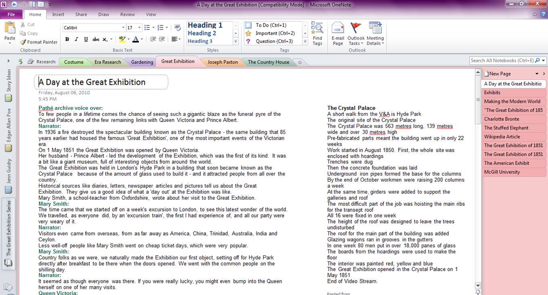Tick the To Do tag checkbox
The height and width of the screenshot is (295, 548).
click(249, 25)
